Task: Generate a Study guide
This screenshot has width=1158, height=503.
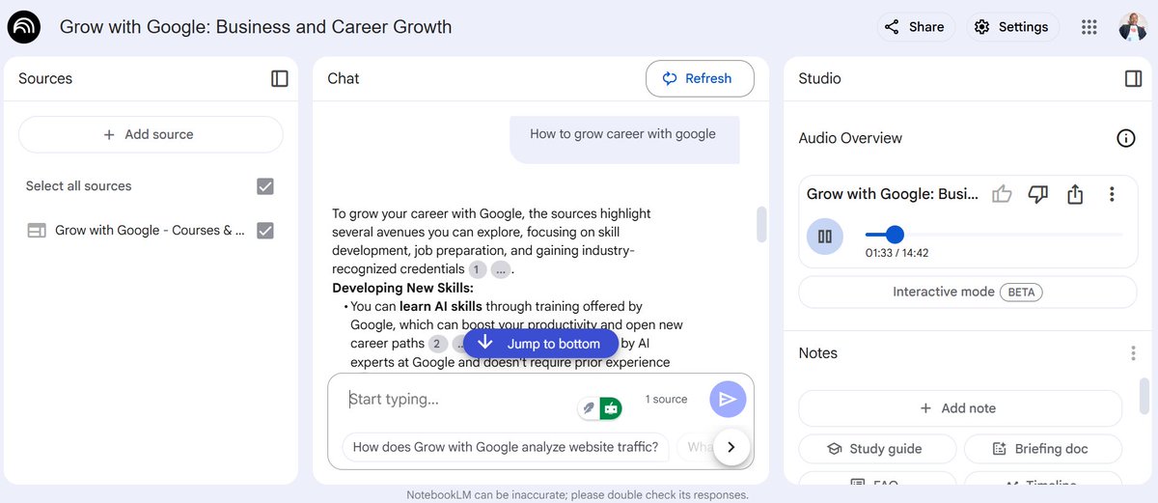Action: [x=877, y=449]
